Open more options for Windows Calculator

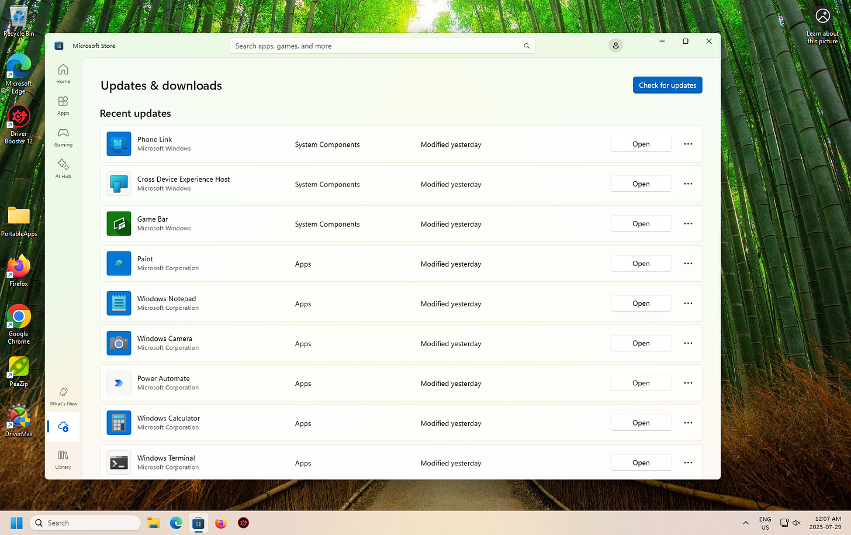point(688,422)
